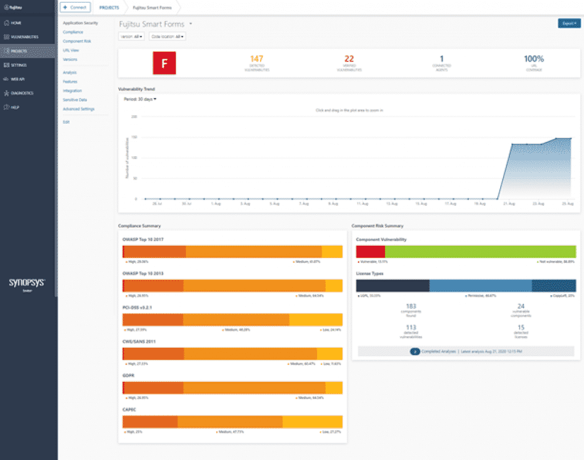Click the dark first segment of License Types bar
The image size is (584, 460).
tap(393, 286)
